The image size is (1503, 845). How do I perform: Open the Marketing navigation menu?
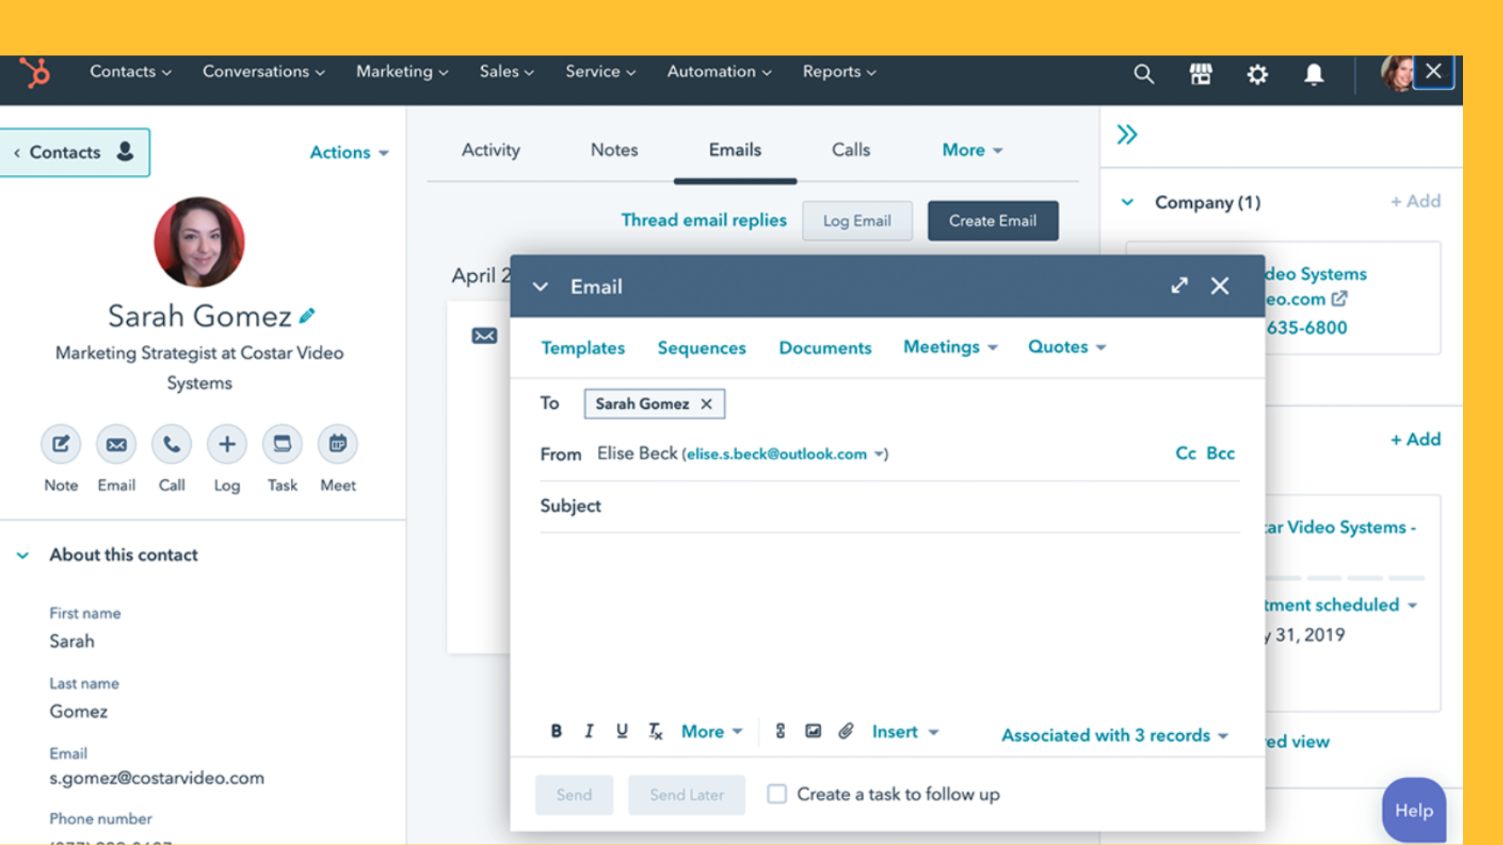coord(401,72)
